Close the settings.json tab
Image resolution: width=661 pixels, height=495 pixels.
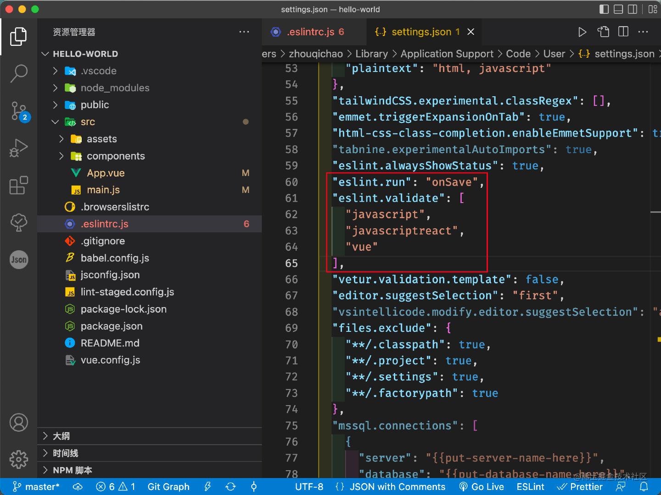point(471,32)
